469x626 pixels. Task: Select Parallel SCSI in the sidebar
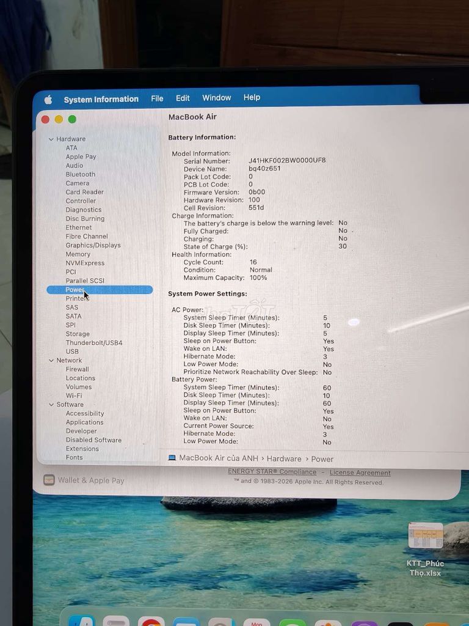[85, 281]
